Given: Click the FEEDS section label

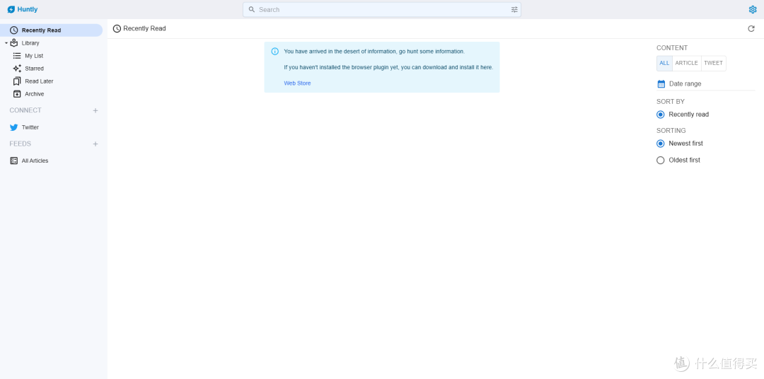Looking at the screenshot, I should 21,144.
